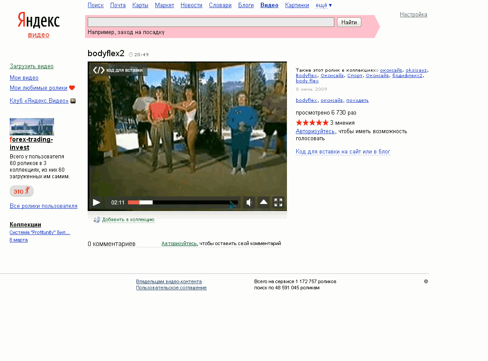Click the film icon next to Клуб Яндекс.Видео
This screenshot has width=488, height=361.
tap(73, 101)
